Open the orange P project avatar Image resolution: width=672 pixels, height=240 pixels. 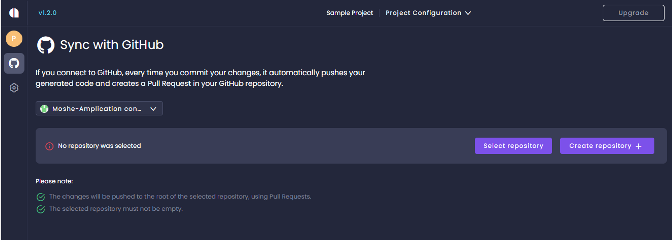[x=14, y=39]
